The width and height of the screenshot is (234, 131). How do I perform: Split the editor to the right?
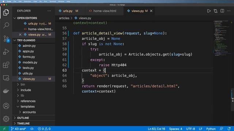222,11
